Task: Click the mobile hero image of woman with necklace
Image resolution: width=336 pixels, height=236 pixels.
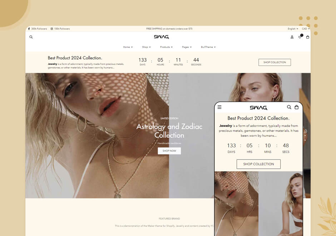Action: pos(236,203)
